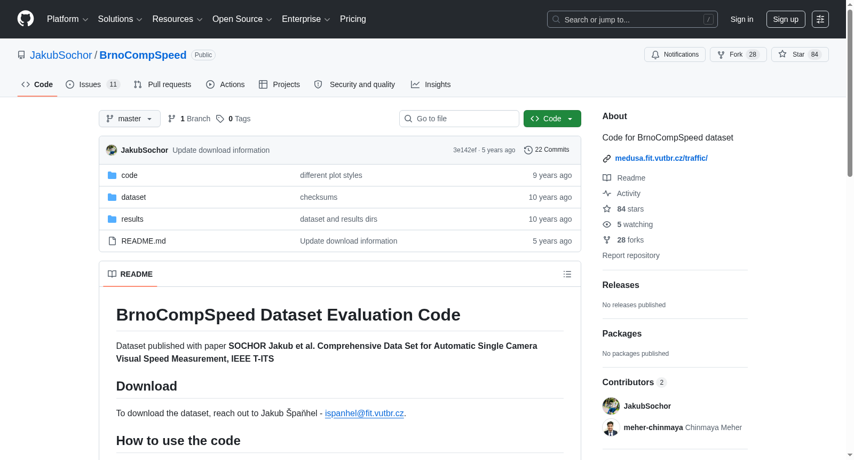Open the "different plot styles" commit message
Image resolution: width=854 pixels, height=460 pixels.
tap(331, 175)
